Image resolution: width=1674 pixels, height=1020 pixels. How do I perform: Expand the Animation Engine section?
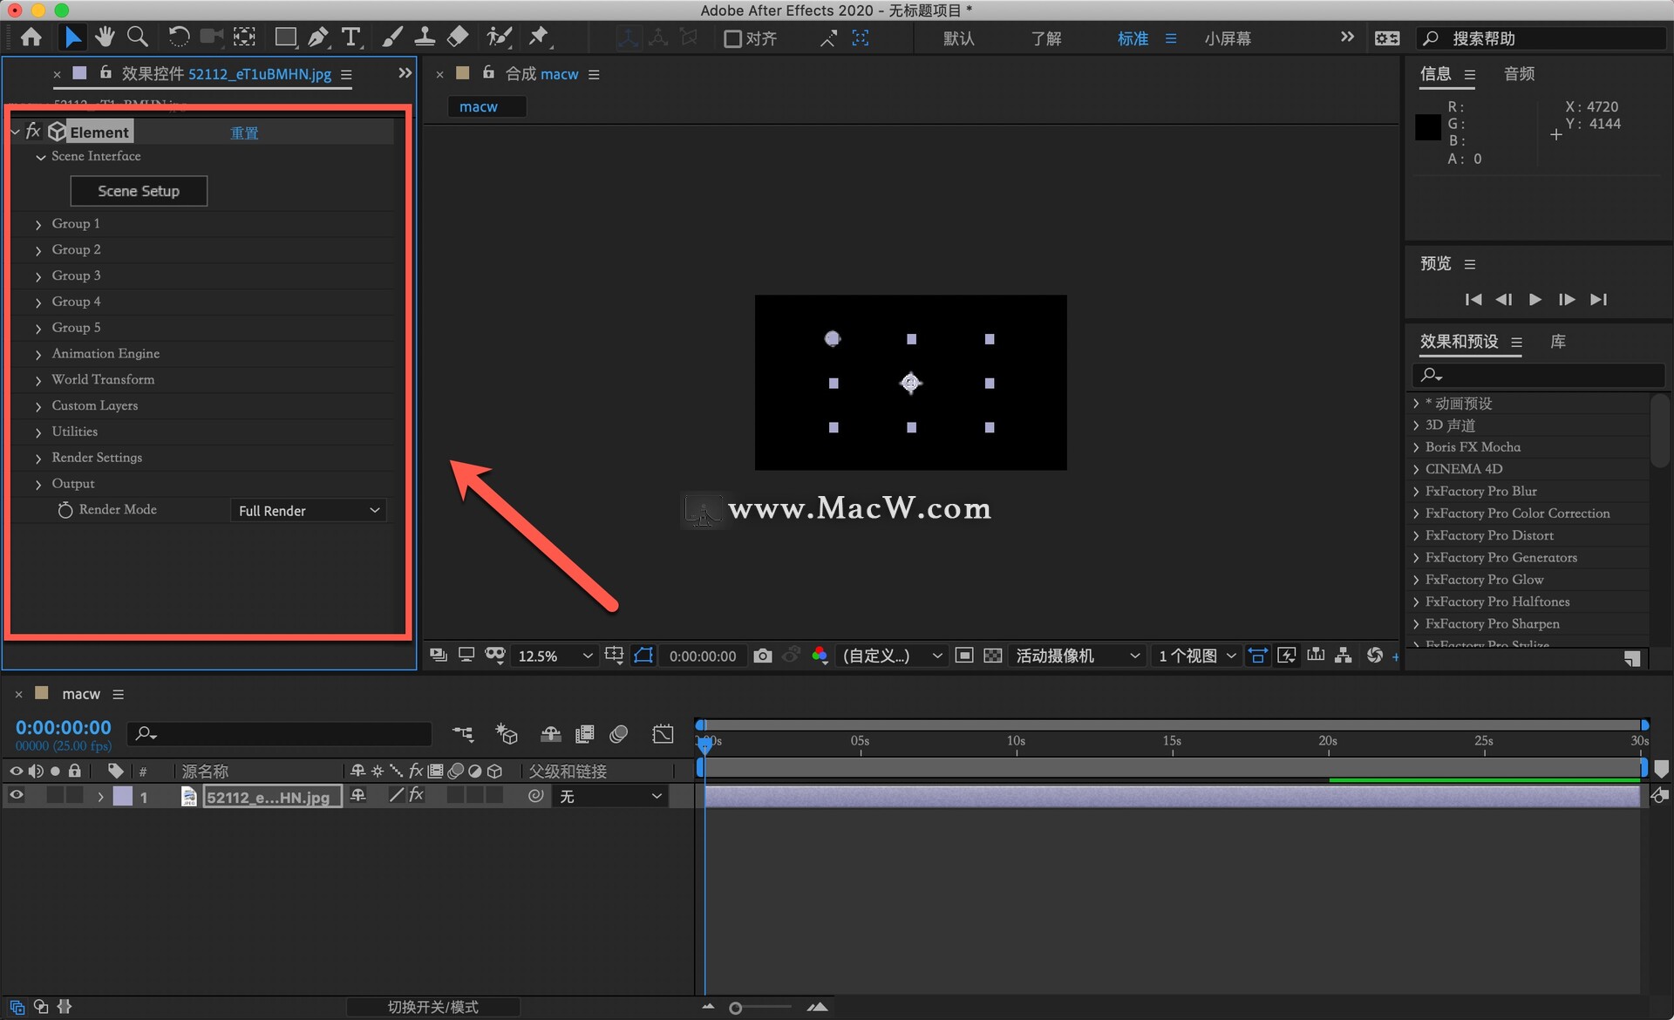[38, 354]
